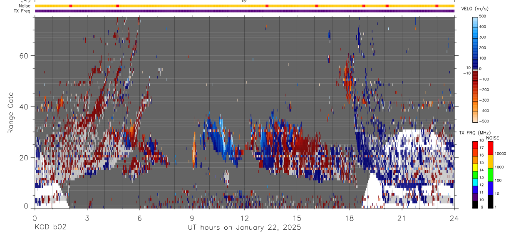Pick the yellow 14–15 MHz swatch in TX FRQ legend
This screenshot has height=236, width=511.
click(475, 167)
